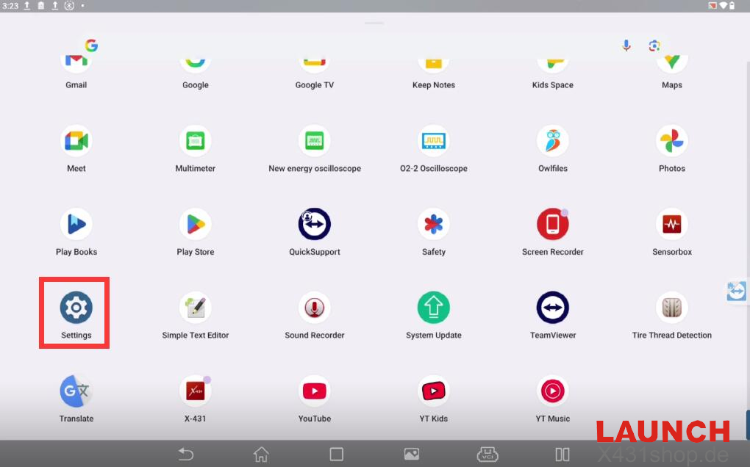Start voice search with microphone icon
The image size is (750, 467).
(626, 46)
